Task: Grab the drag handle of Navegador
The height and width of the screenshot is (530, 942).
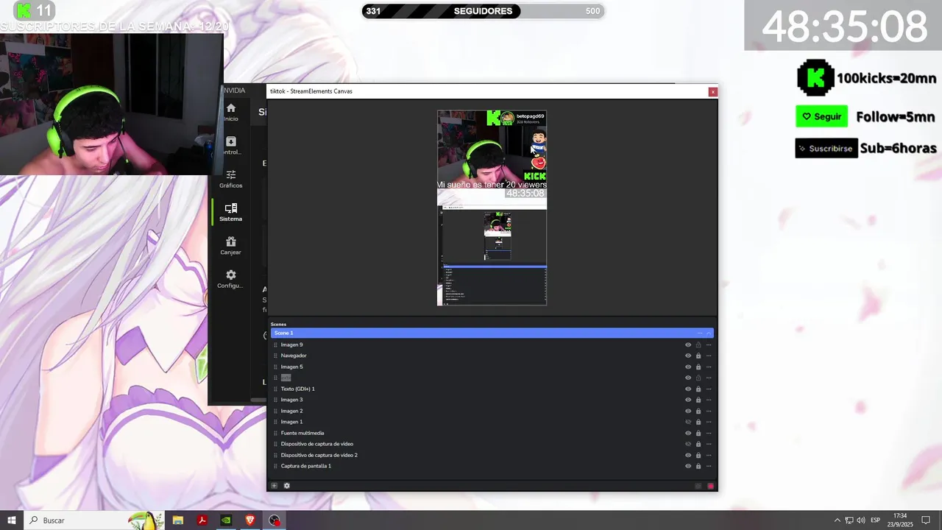Action: pyautogui.click(x=276, y=356)
